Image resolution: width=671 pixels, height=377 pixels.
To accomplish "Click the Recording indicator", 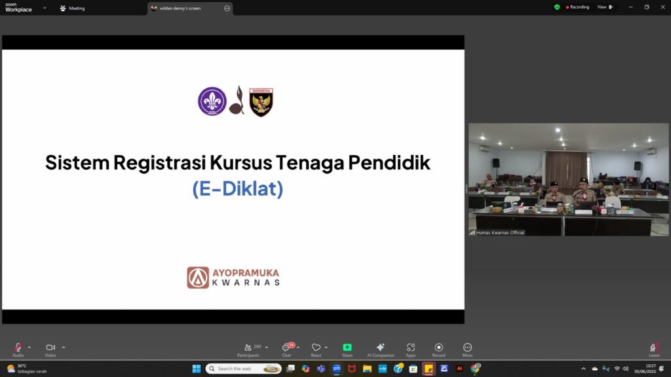I will pos(578,7).
